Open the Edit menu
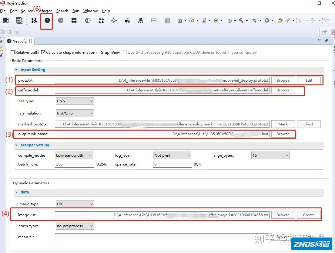335x253 pixels. [13, 11]
